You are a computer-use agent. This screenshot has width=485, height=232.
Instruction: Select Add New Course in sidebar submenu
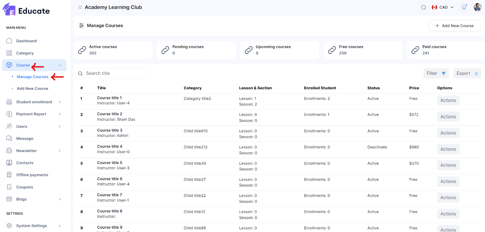tap(32, 88)
